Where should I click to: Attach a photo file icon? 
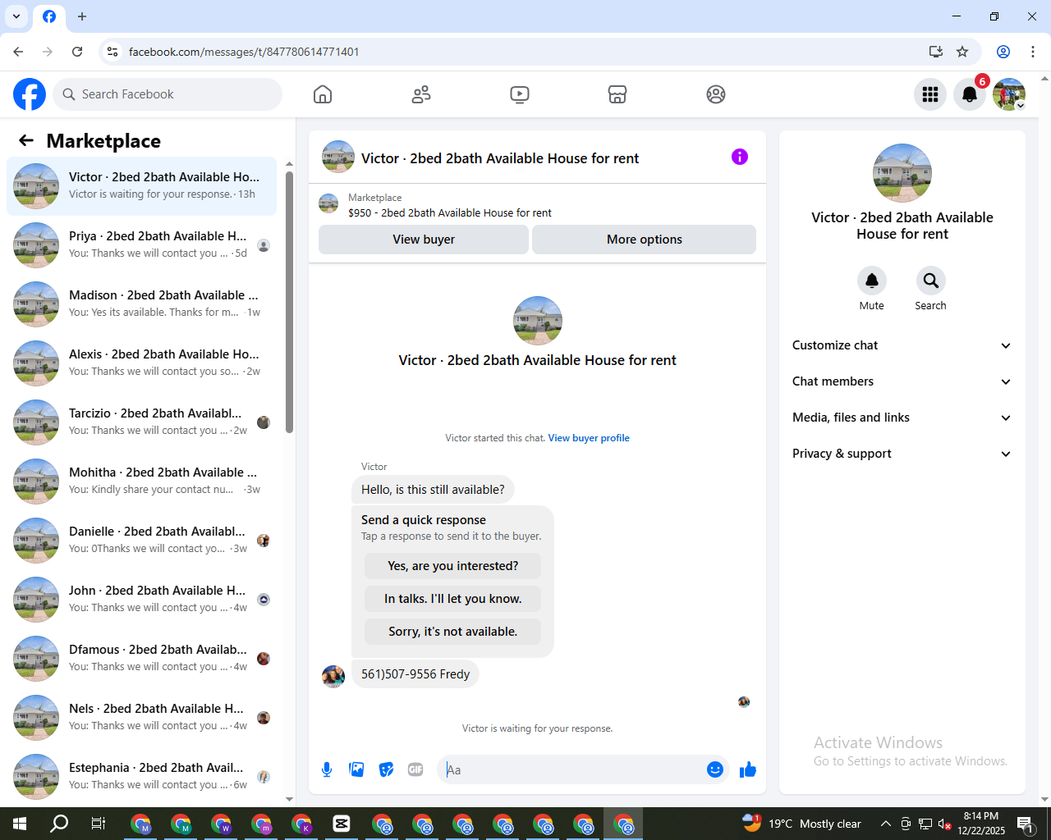click(x=356, y=769)
